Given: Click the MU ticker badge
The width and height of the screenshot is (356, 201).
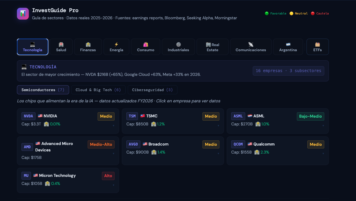Looking at the screenshot, I should click(26, 176).
